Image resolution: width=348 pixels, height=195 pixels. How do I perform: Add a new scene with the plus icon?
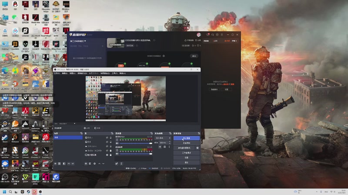tap(55, 164)
